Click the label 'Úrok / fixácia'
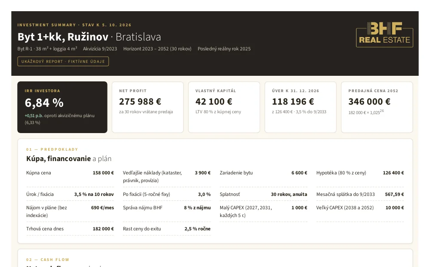The height and width of the screenshot is (267, 430). click(x=40, y=194)
